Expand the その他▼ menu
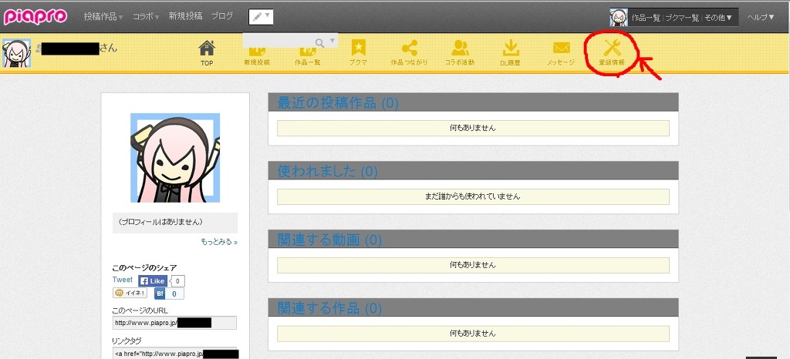This screenshot has width=790, height=359. [x=718, y=18]
